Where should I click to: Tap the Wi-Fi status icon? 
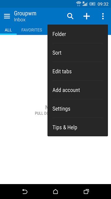tap(79, 4)
